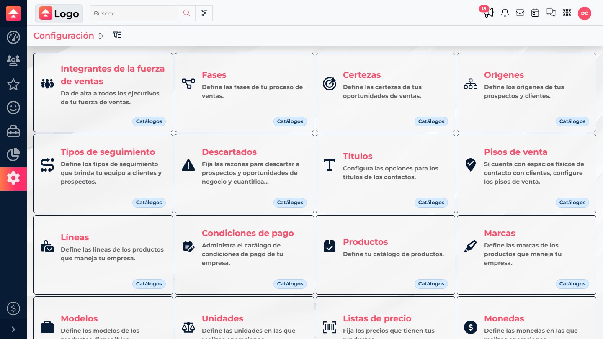Click the Catálogos tag on Fases card
This screenshot has width=603, height=339.
pyautogui.click(x=290, y=121)
